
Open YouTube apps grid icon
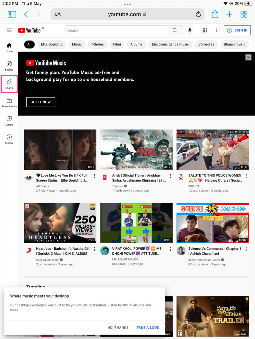pos(205,30)
